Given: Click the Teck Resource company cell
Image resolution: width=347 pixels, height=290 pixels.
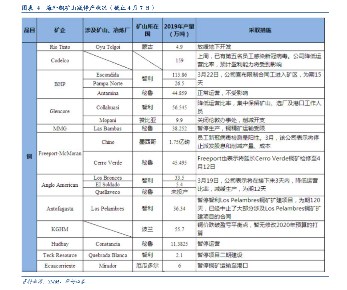Looking at the screenshot, I should click(60, 255).
